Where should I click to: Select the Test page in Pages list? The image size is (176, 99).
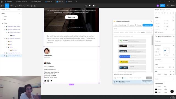pyautogui.click(x=5, y=19)
